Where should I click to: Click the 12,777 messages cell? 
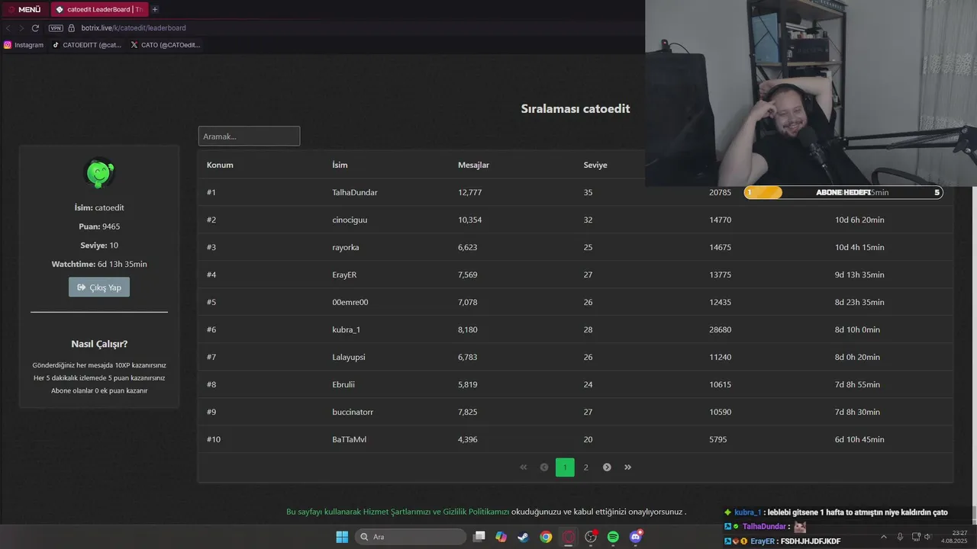469,192
